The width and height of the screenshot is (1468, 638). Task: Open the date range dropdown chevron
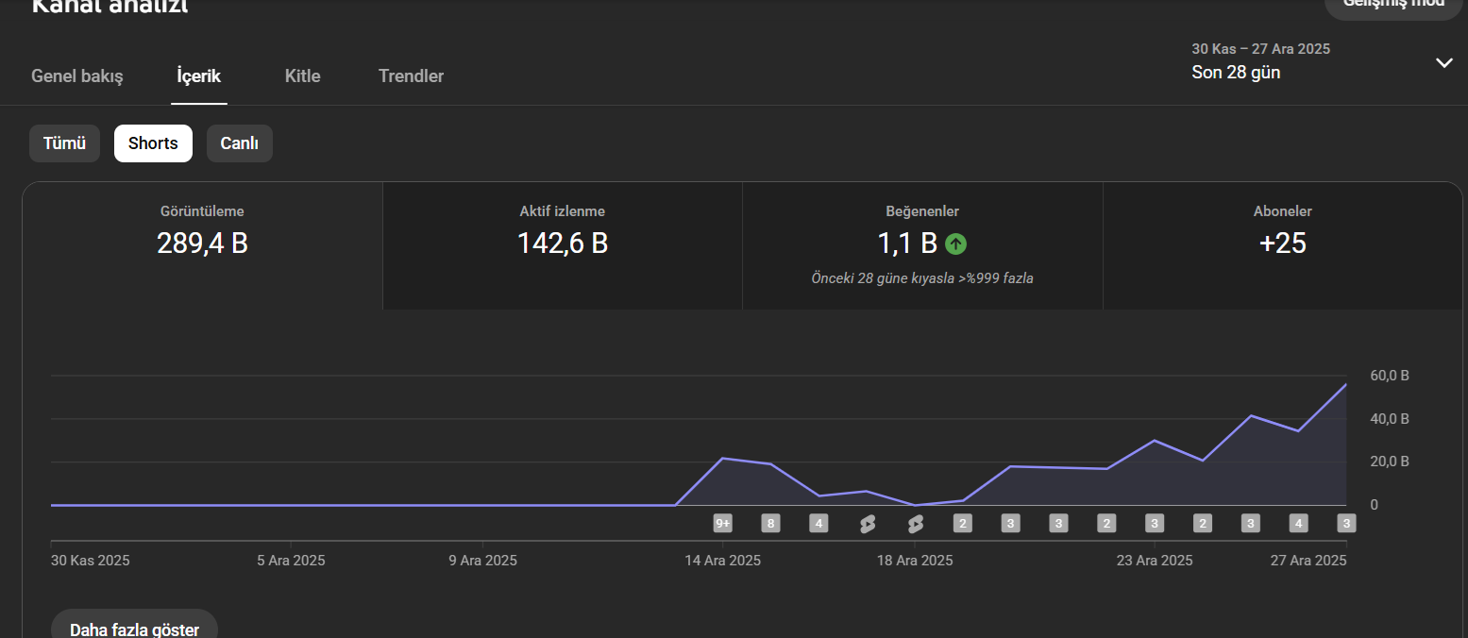(1443, 63)
